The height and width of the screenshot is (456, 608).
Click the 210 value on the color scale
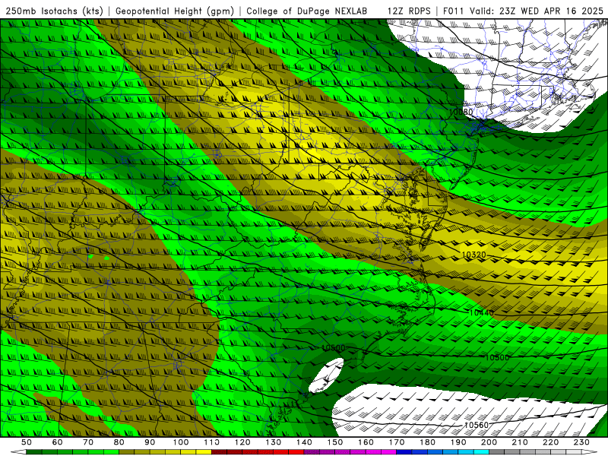point(520,442)
